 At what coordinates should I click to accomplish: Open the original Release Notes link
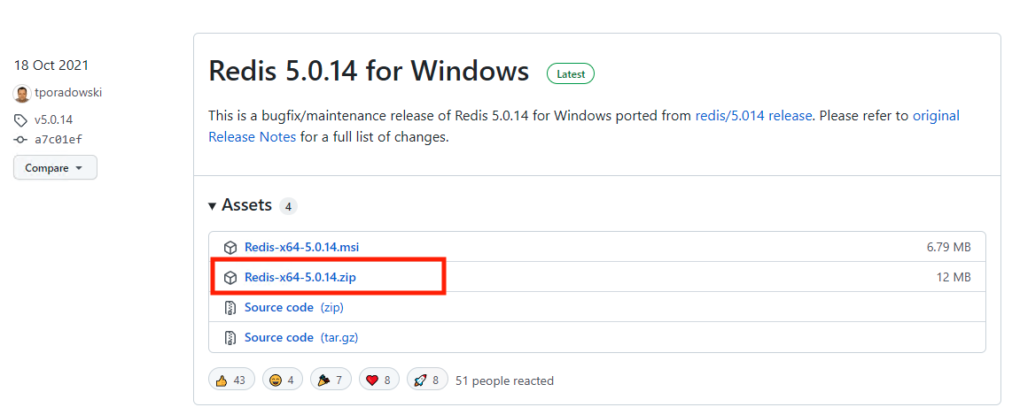pyautogui.click(x=936, y=116)
